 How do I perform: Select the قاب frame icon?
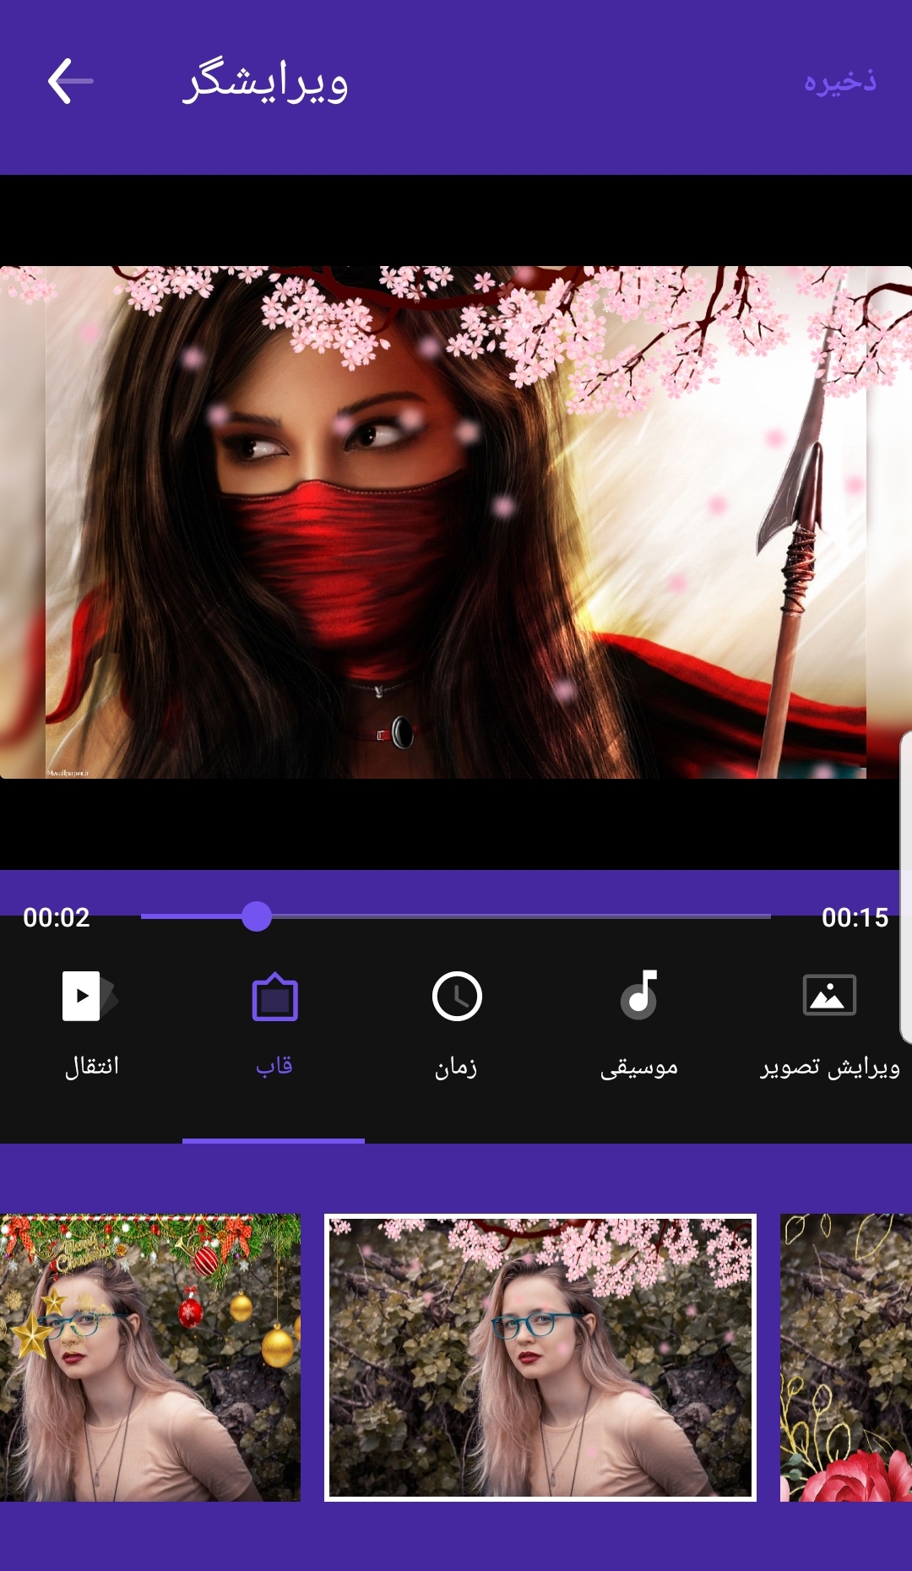[274, 997]
